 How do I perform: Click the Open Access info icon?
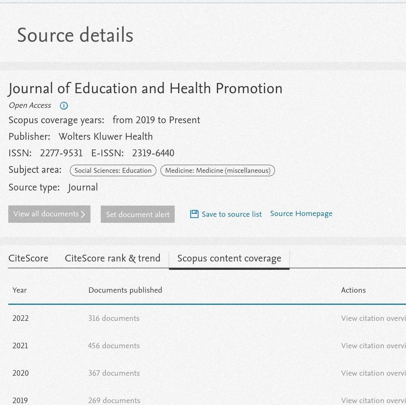pyautogui.click(x=64, y=106)
